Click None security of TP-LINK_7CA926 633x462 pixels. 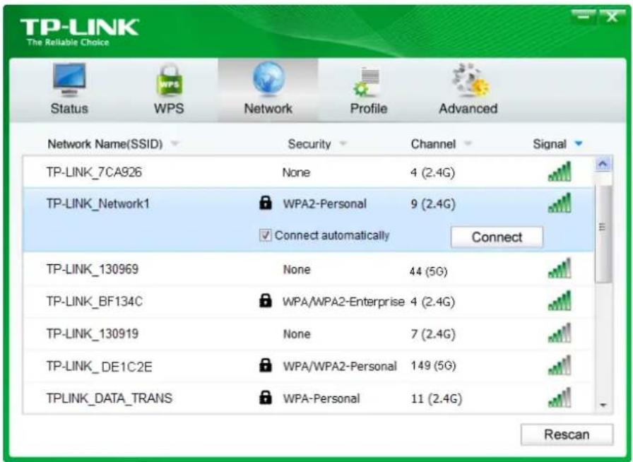296,172
